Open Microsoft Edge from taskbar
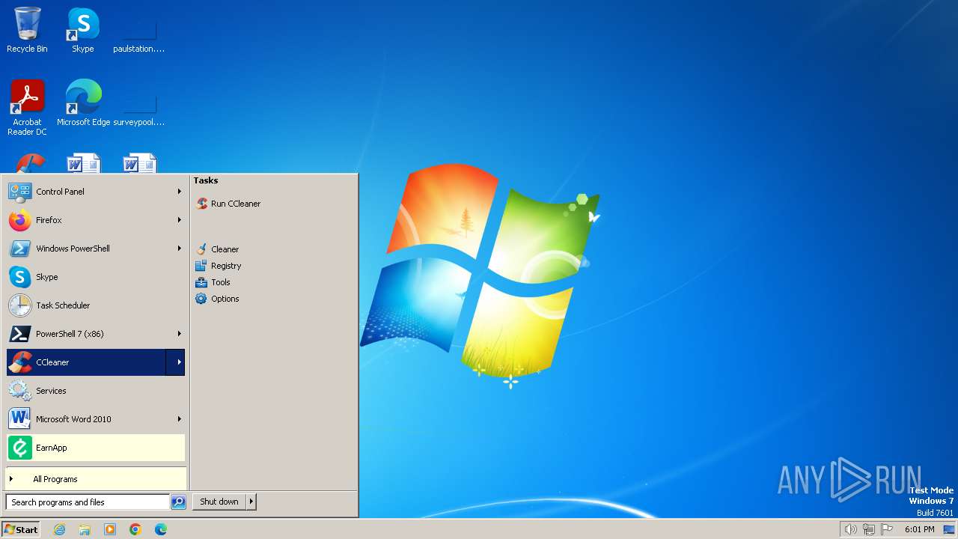958x539 pixels. pos(161,529)
